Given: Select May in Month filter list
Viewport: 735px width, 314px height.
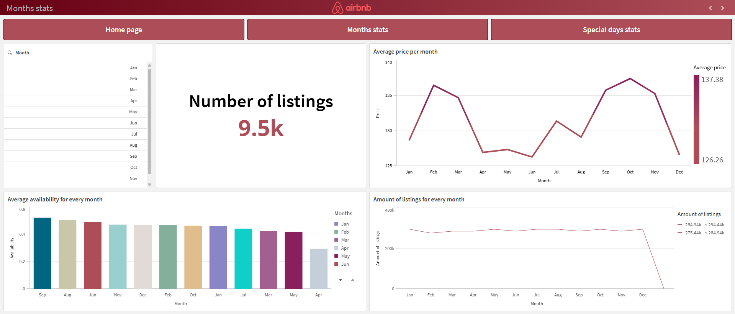Looking at the screenshot, I should [x=75, y=112].
